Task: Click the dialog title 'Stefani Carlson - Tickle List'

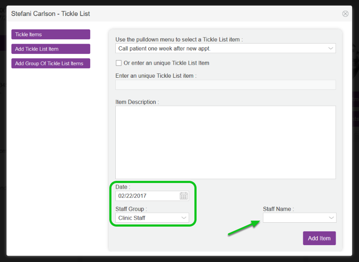Action: [x=51, y=14]
